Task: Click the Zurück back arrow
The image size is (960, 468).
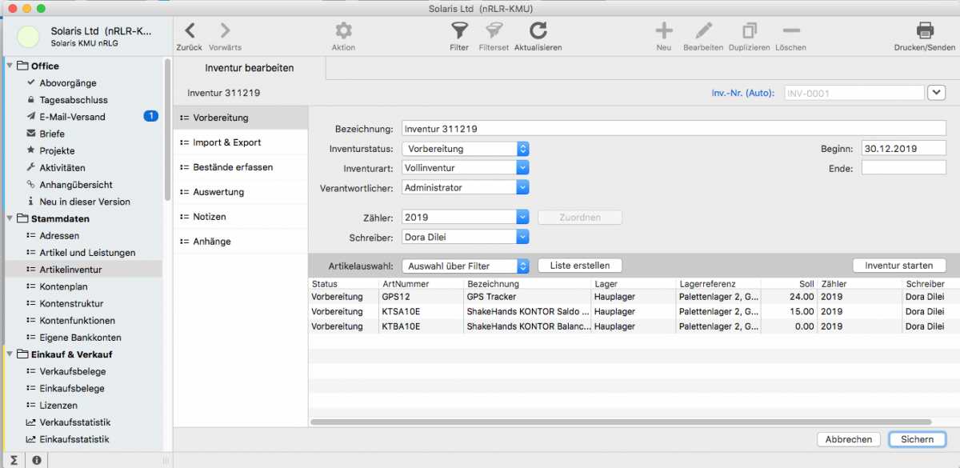Action: pos(190,31)
